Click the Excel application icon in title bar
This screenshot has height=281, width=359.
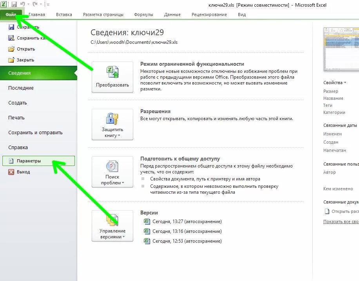pyautogui.click(x=4, y=4)
